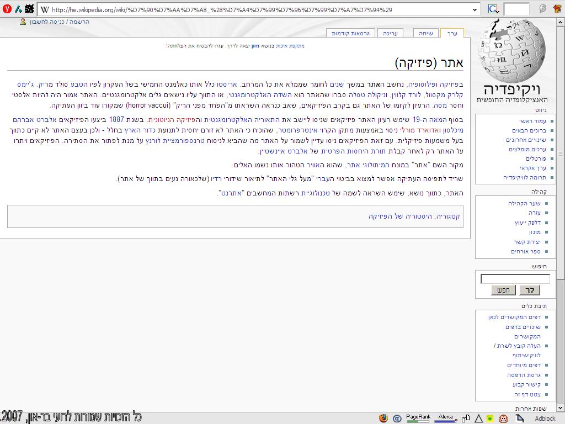
Task: Click the copy-pages icon in status bar
Action: pos(466,418)
